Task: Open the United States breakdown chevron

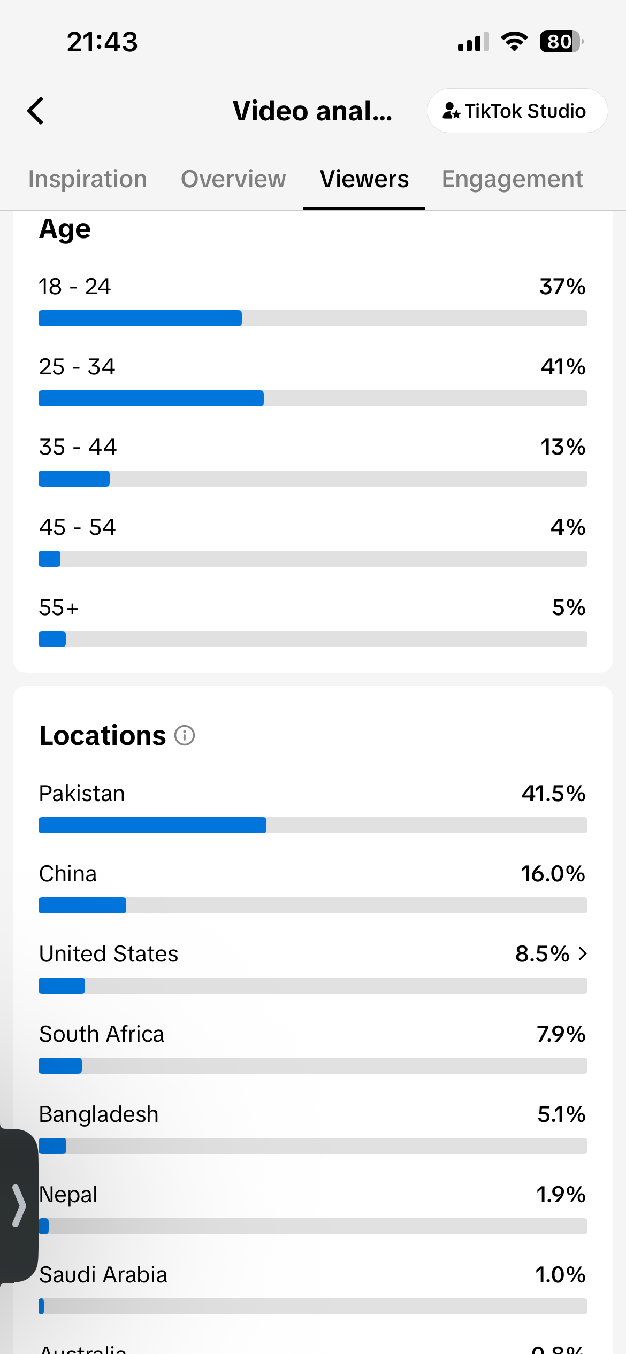Action: click(583, 953)
